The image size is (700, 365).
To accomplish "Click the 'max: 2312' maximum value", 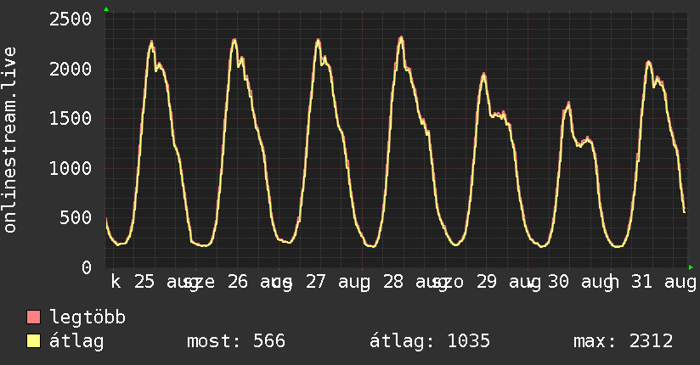I will (x=624, y=341).
